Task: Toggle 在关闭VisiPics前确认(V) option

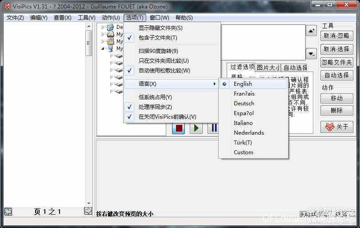Action: click(x=171, y=116)
